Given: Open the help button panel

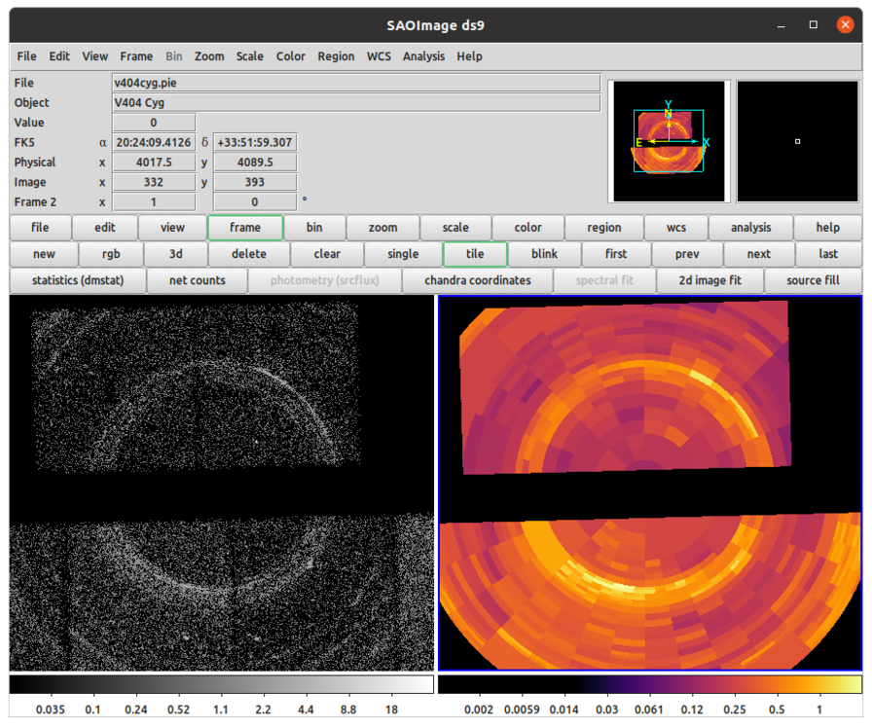Looking at the screenshot, I should [826, 227].
